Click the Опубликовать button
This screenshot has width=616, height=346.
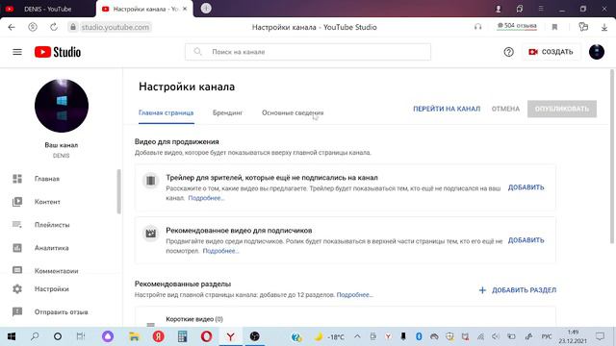point(562,109)
